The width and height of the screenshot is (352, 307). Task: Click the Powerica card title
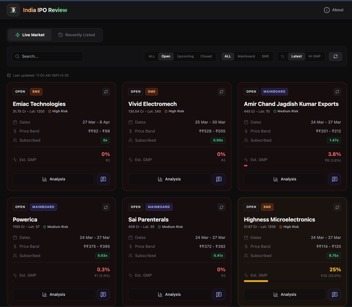point(25,219)
